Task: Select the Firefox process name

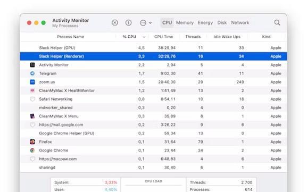Action: coord(45,141)
